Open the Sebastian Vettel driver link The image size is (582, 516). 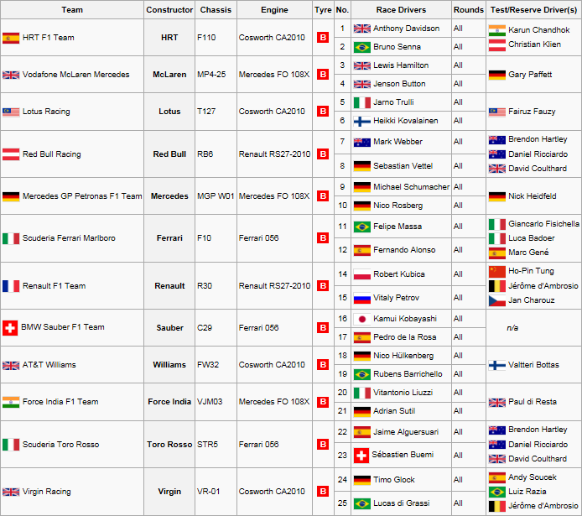403,166
